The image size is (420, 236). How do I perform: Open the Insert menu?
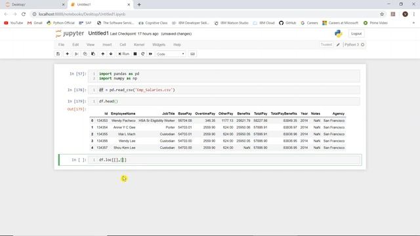click(x=107, y=45)
